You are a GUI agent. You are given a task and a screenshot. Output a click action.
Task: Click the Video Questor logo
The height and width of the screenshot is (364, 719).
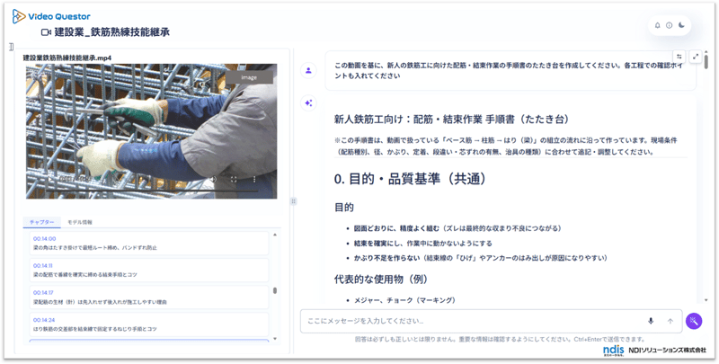tap(51, 16)
